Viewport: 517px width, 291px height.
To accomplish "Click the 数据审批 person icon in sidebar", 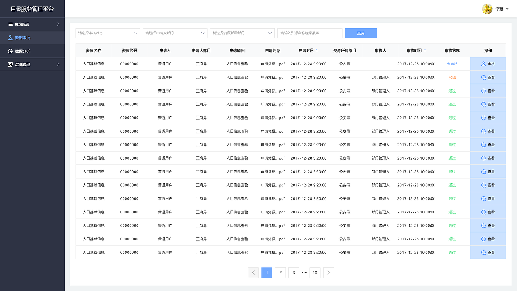I will (11, 38).
